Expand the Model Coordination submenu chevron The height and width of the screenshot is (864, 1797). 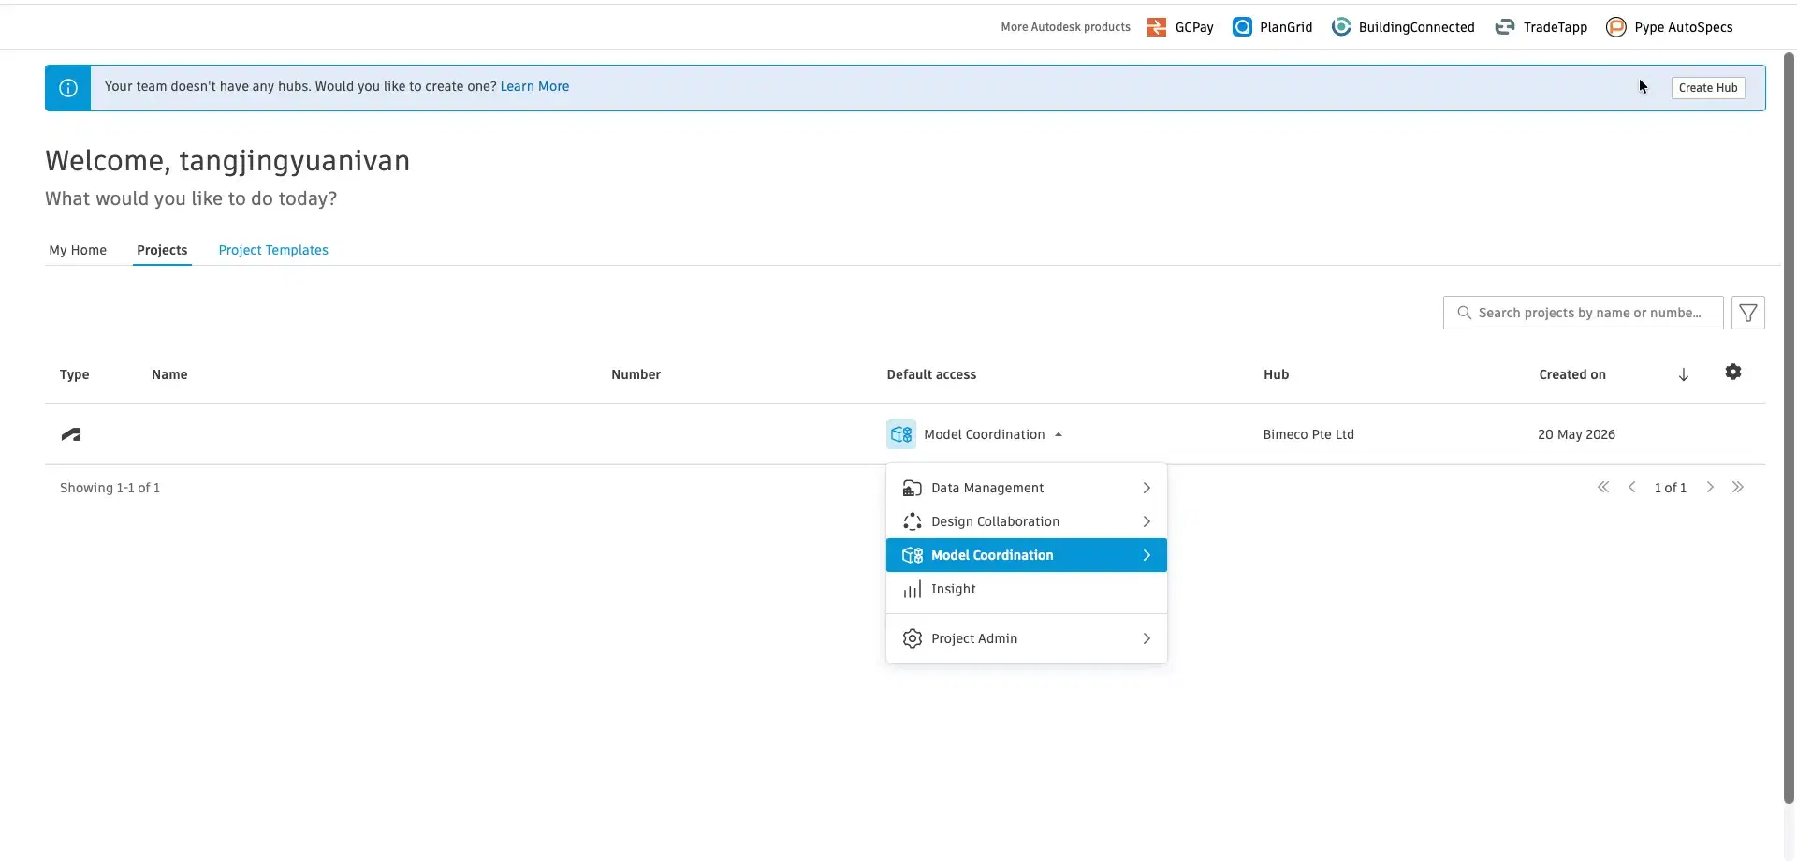pyautogui.click(x=1147, y=555)
